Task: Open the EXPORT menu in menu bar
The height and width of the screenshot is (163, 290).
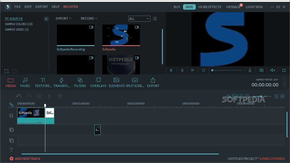Action: 42,7
